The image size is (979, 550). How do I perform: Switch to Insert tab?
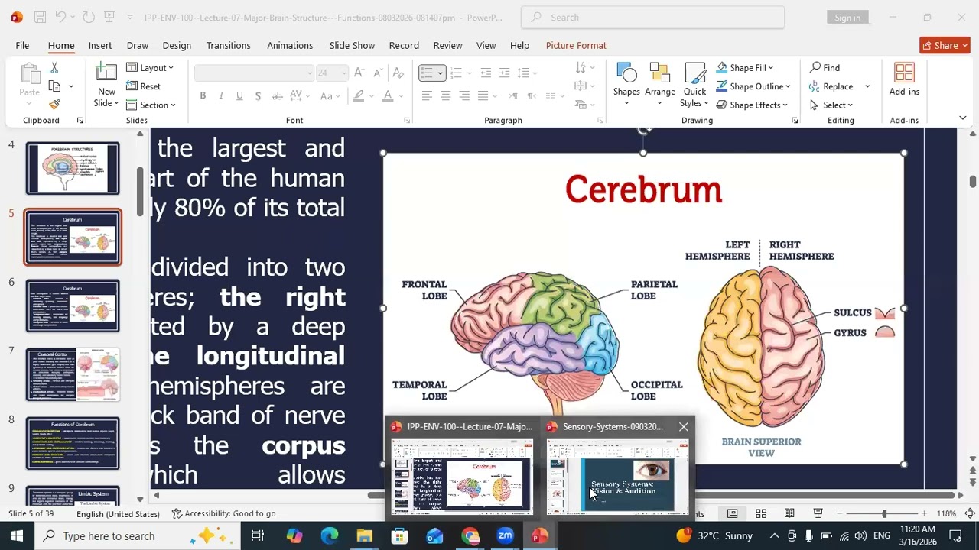(100, 45)
